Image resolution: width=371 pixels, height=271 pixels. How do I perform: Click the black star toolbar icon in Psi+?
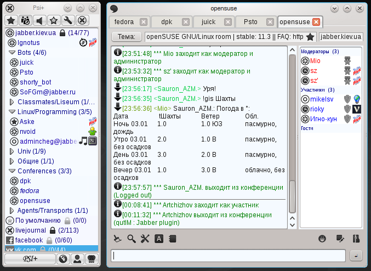(11, 20)
